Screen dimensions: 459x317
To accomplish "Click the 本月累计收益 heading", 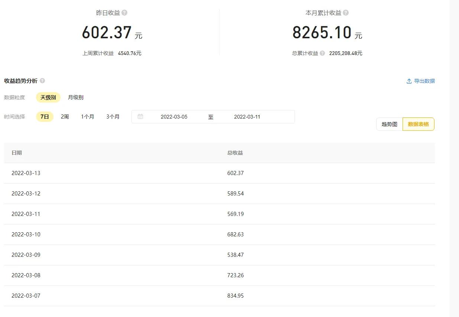I will click(323, 13).
